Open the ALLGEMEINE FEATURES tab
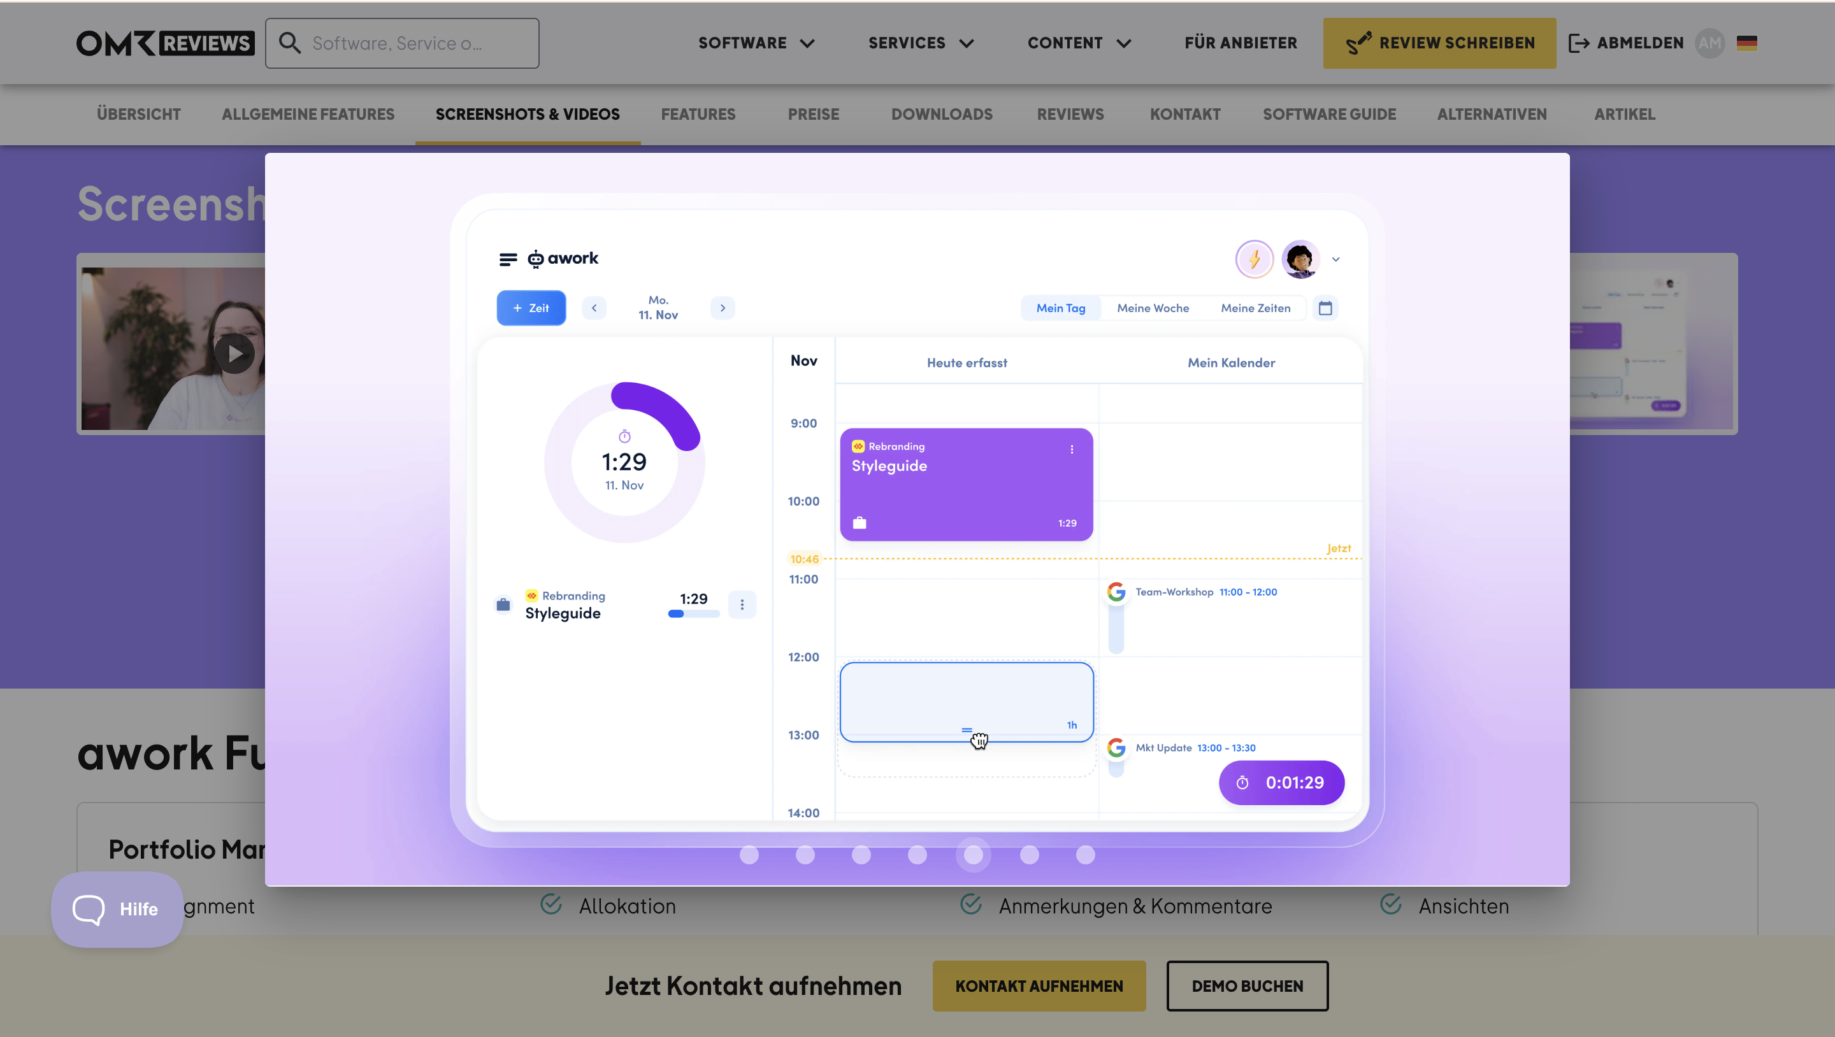The height and width of the screenshot is (1037, 1835). click(x=308, y=114)
